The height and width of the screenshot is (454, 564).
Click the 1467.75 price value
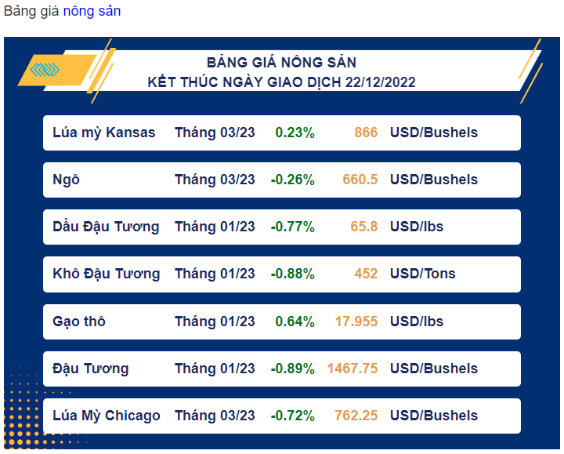pos(352,369)
